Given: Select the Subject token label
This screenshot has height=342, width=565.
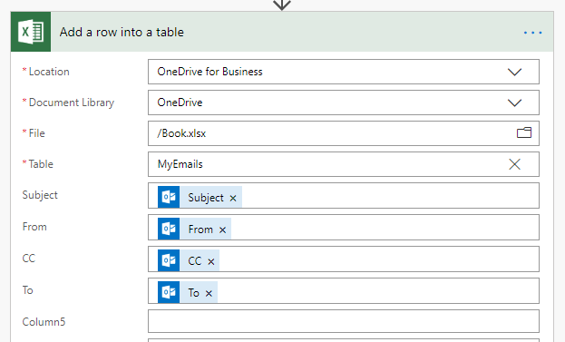Looking at the screenshot, I should (206, 198).
